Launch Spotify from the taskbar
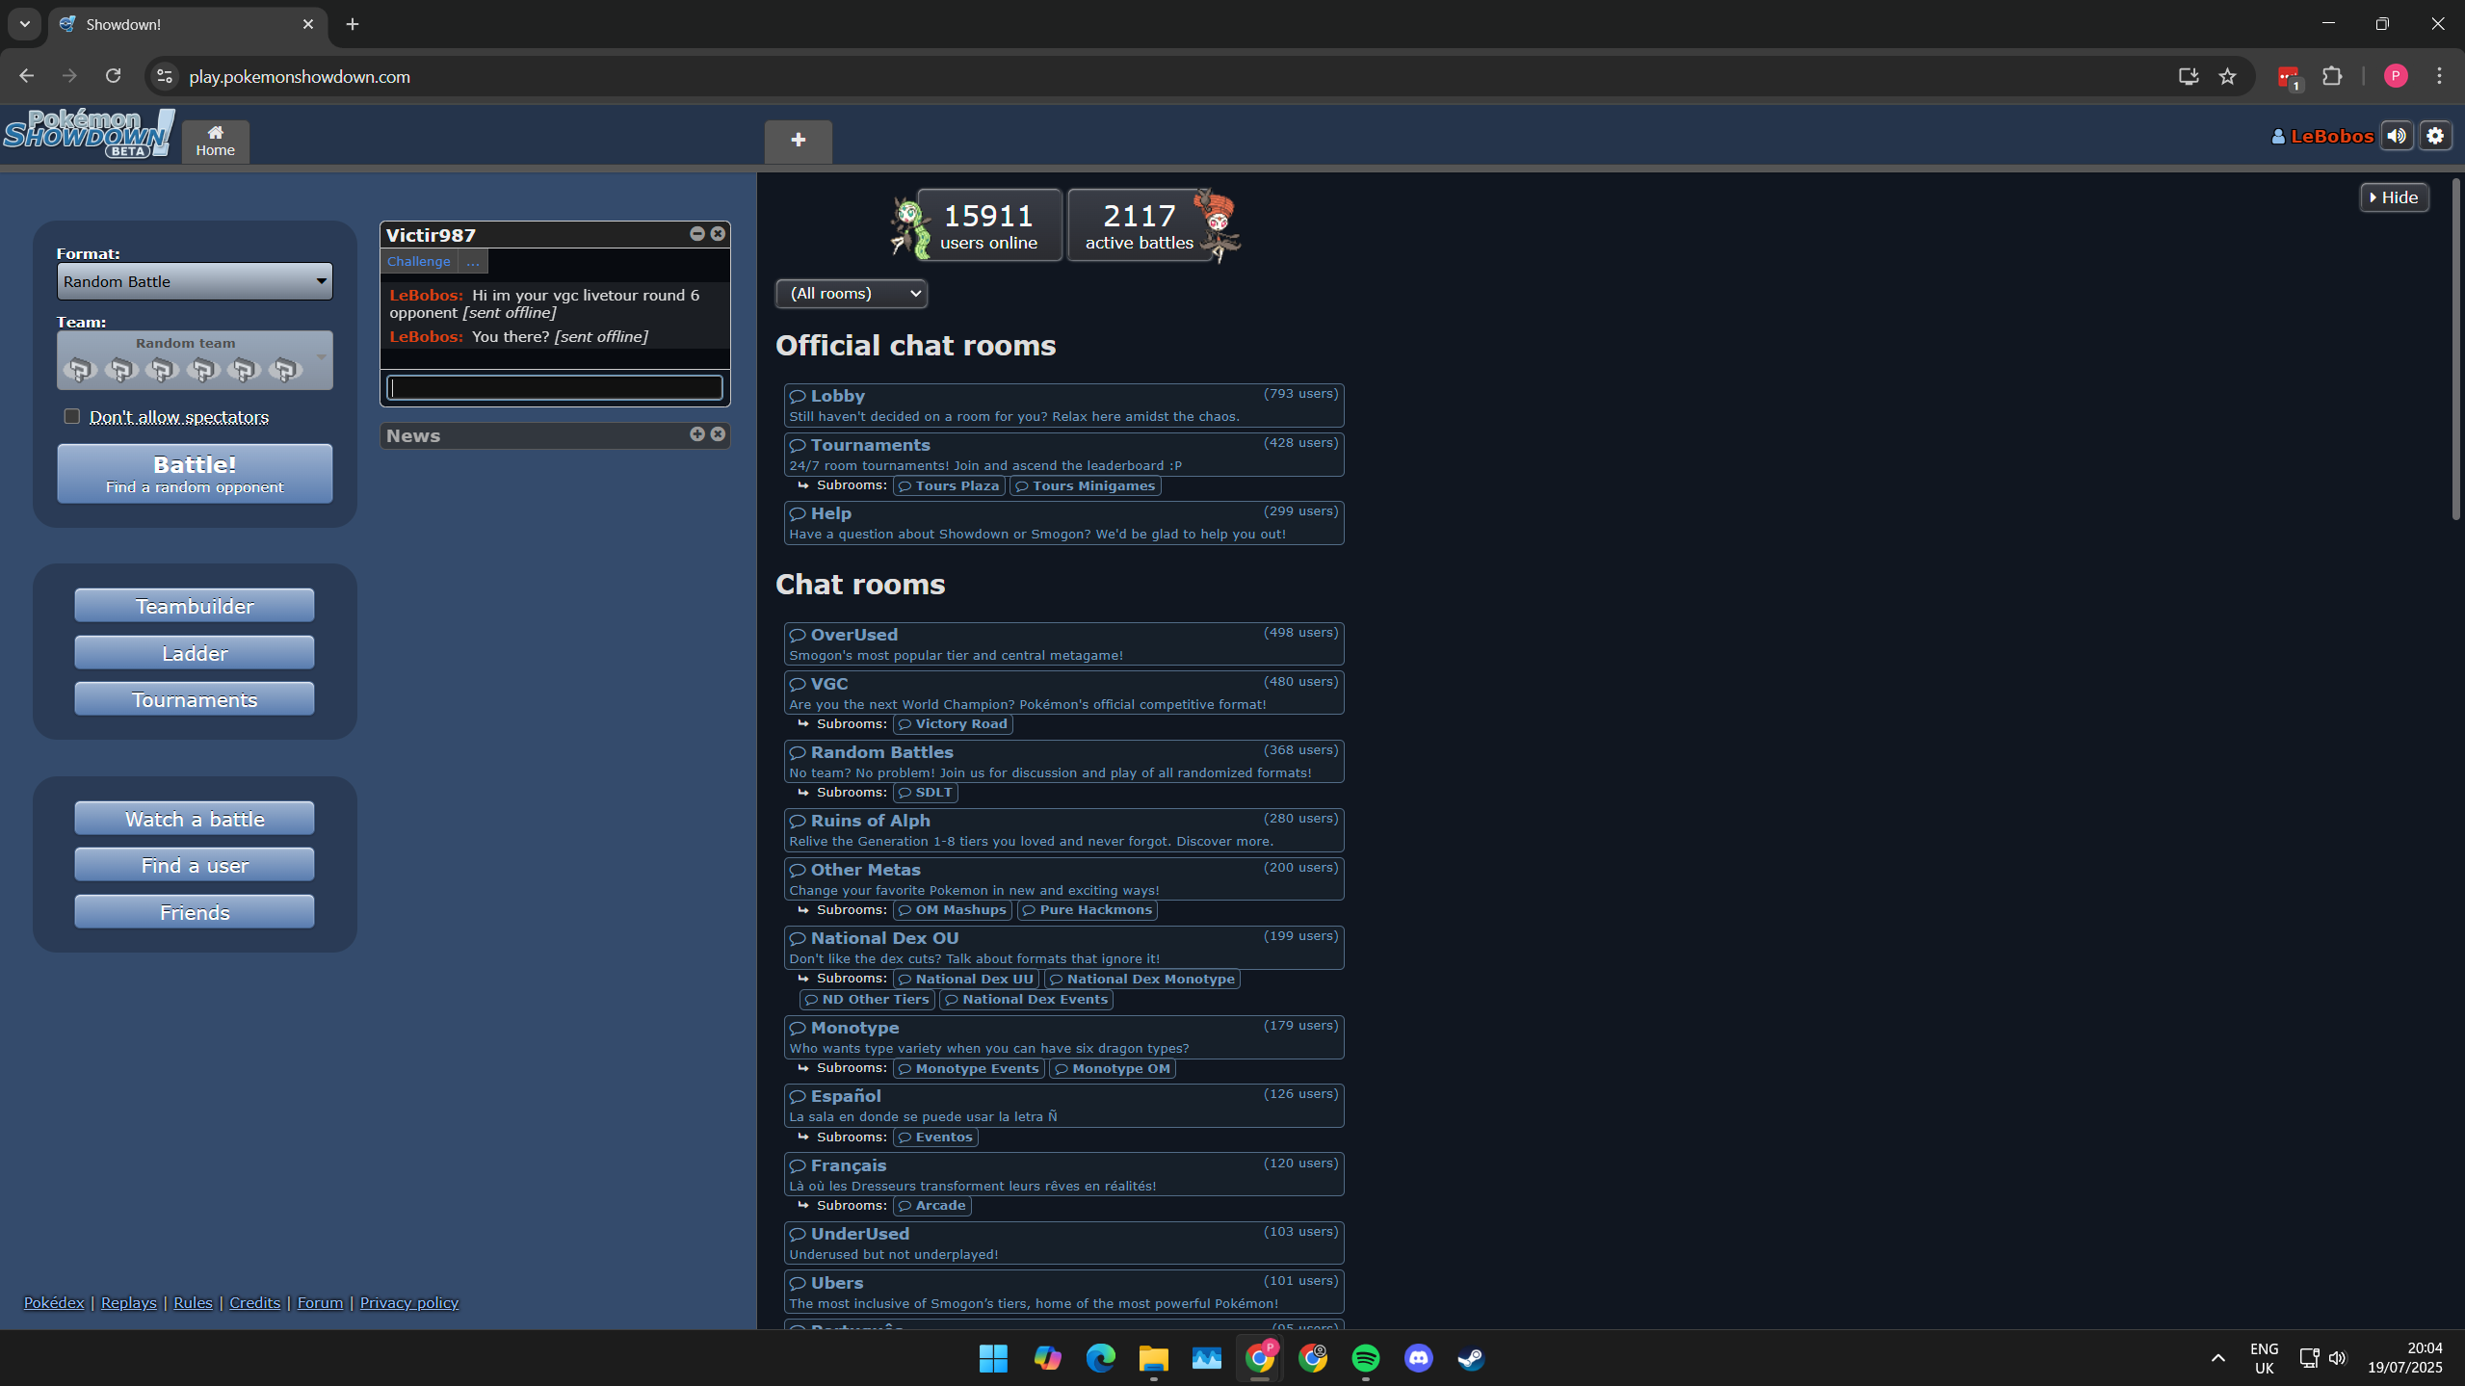Image resolution: width=2465 pixels, height=1386 pixels. 1365,1358
